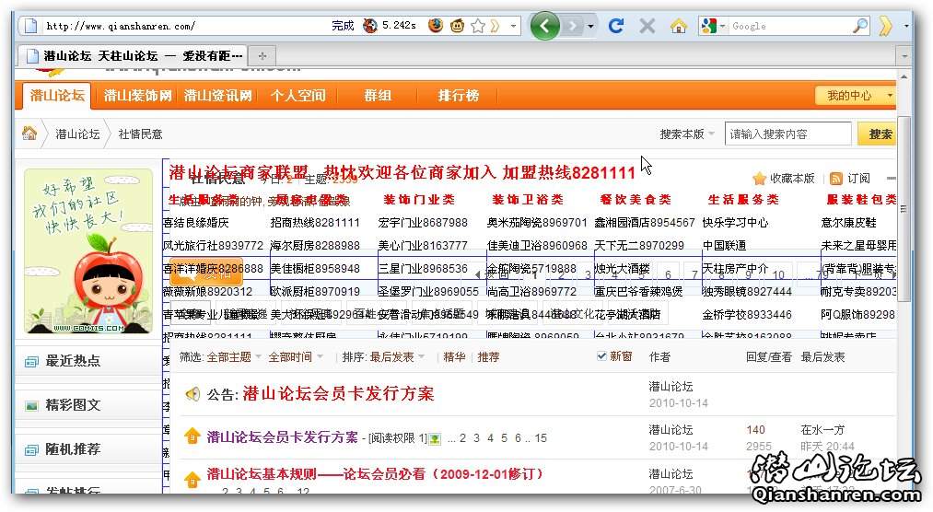Open the 群组 navigation tab

tap(378, 95)
